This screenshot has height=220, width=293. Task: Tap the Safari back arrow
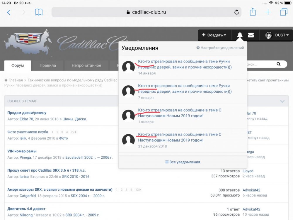8,12
